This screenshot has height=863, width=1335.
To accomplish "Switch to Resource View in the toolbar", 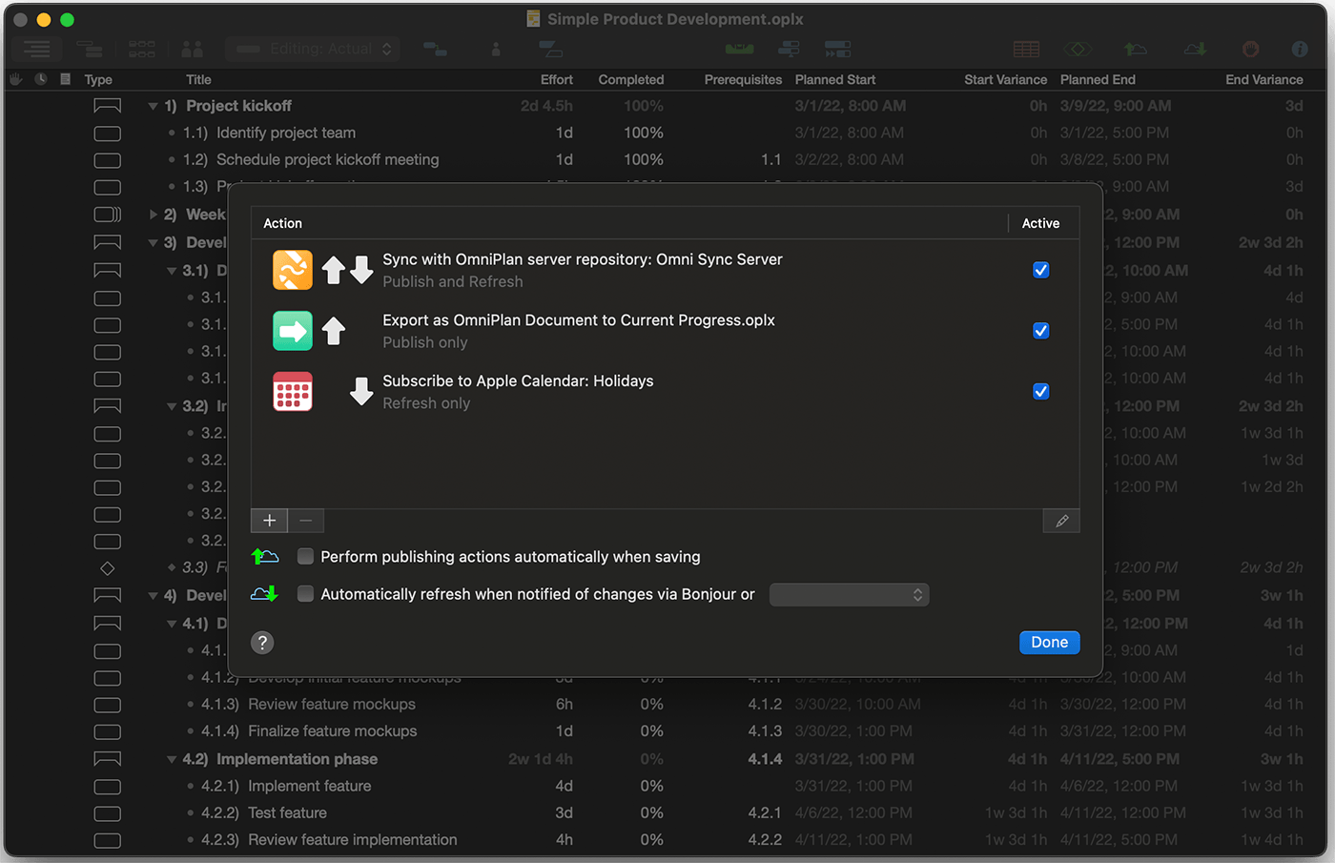I will (193, 49).
